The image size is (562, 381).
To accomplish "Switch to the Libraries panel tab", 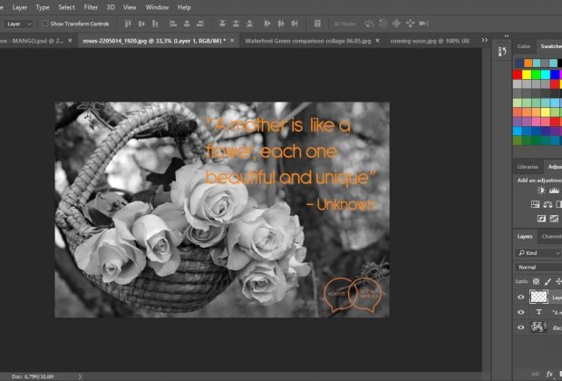I will (x=528, y=167).
